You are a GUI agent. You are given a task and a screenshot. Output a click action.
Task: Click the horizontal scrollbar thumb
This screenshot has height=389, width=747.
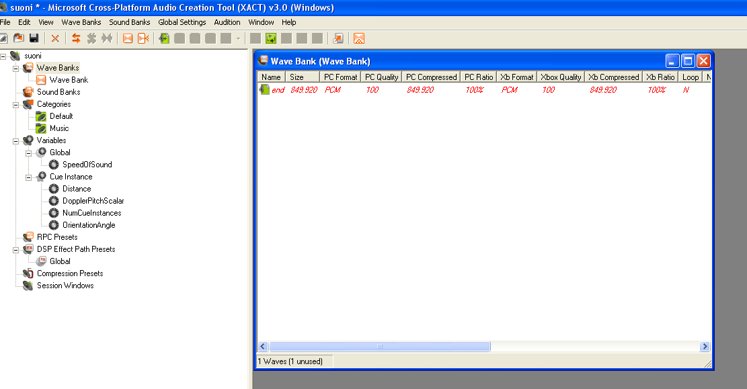pyautogui.click(x=380, y=347)
